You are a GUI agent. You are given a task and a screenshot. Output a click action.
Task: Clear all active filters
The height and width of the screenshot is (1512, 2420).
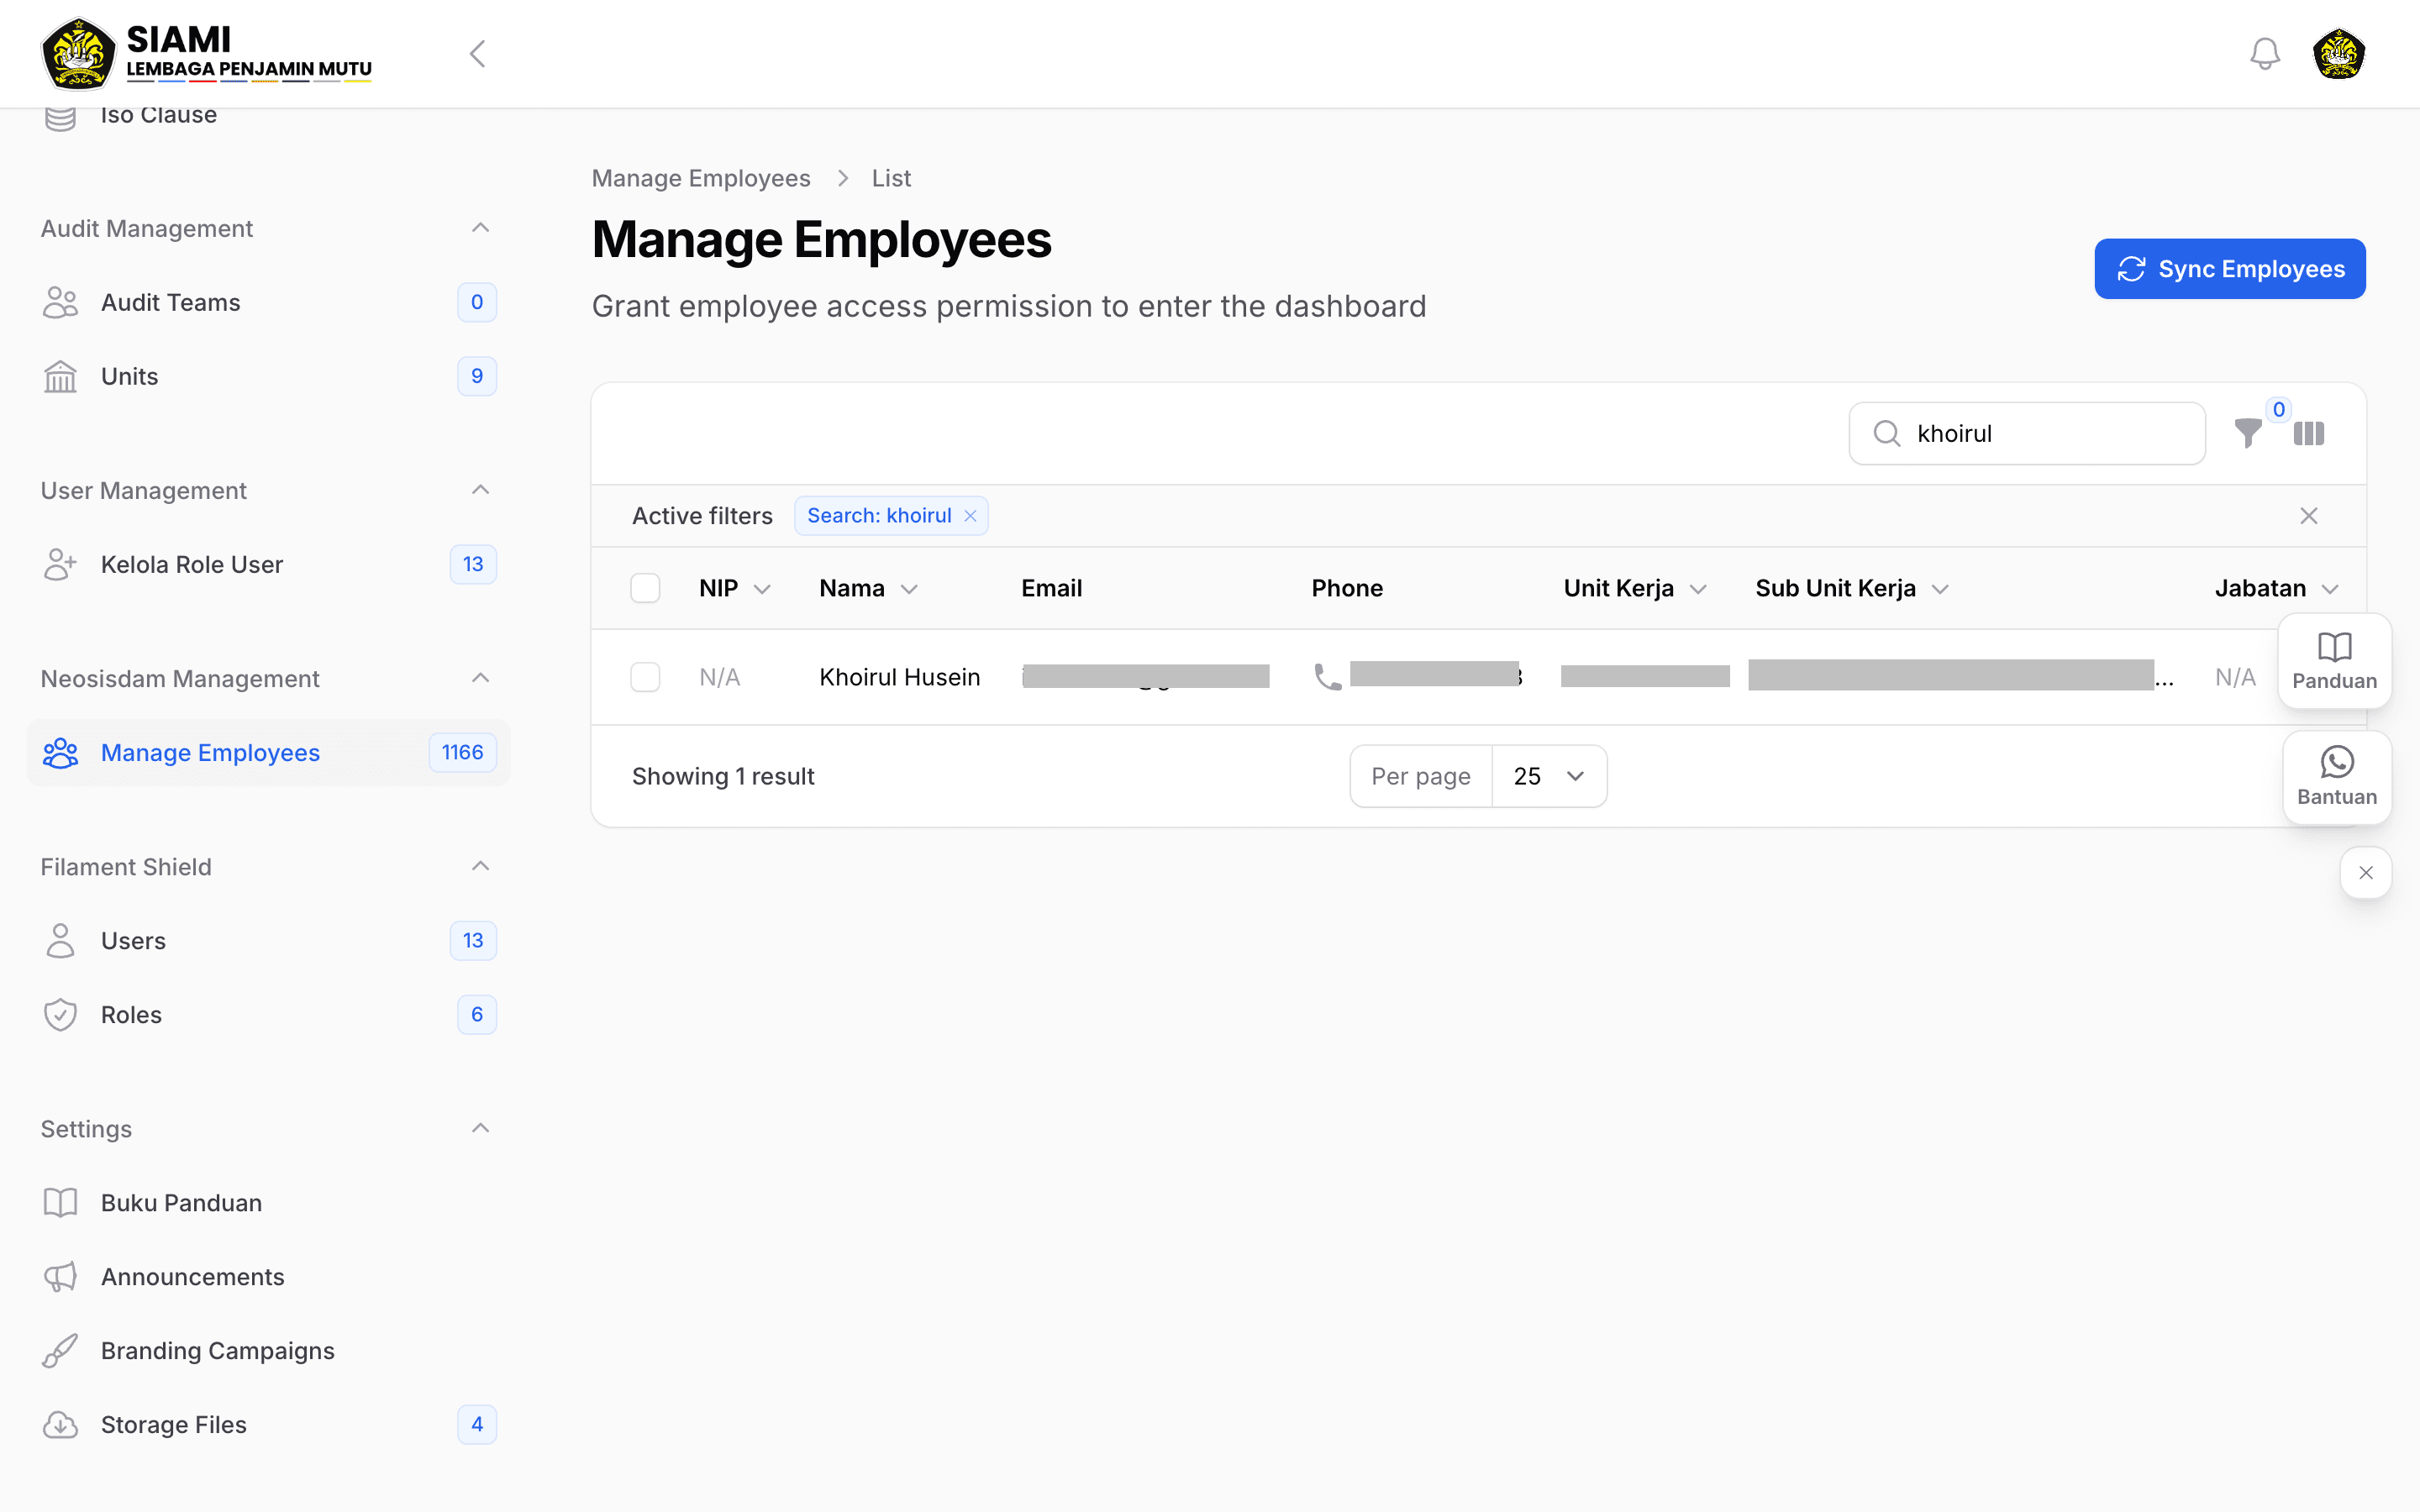pyautogui.click(x=2308, y=516)
